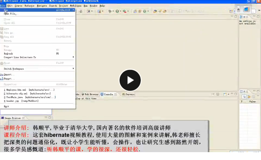Open the Source menu

pyautogui.click(x=18, y=6)
